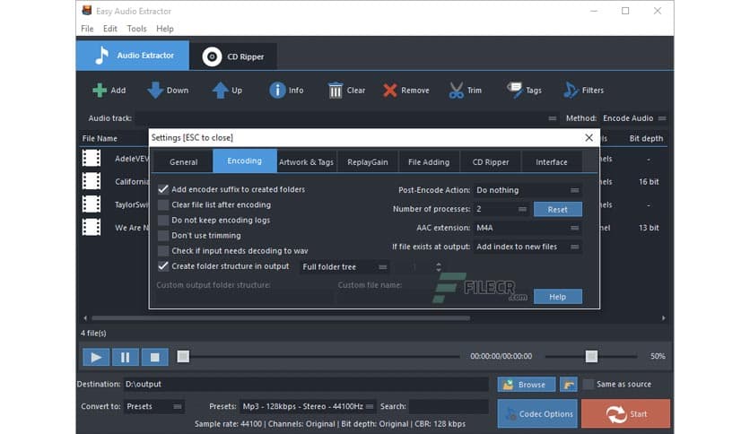Click volume slider handle at 50%
Image resolution: width=750 pixels, height=434 pixels.
pyautogui.click(x=592, y=357)
